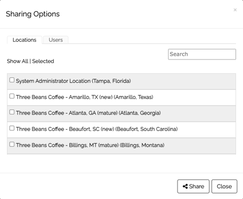Click the Share button
The width and height of the screenshot is (243, 199).
(x=193, y=187)
